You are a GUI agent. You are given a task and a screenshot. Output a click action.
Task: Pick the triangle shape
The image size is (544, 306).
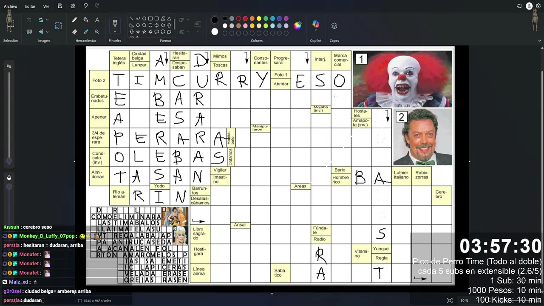pyautogui.click(x=169, y=19)
